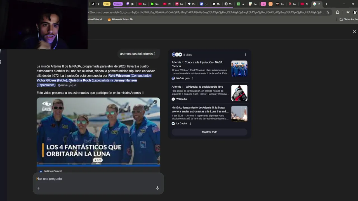Open options menu next to Wikipedia source
The height and width of the screenshot is (201, 358).
click(190, 99)
